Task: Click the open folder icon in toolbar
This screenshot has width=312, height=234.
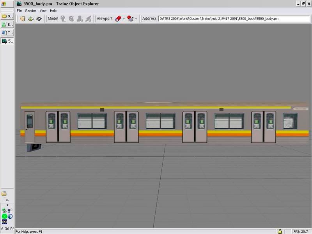Action: tap(23, 18)
